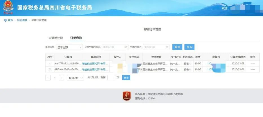Open calendar icon in end date field

[167, 47]
